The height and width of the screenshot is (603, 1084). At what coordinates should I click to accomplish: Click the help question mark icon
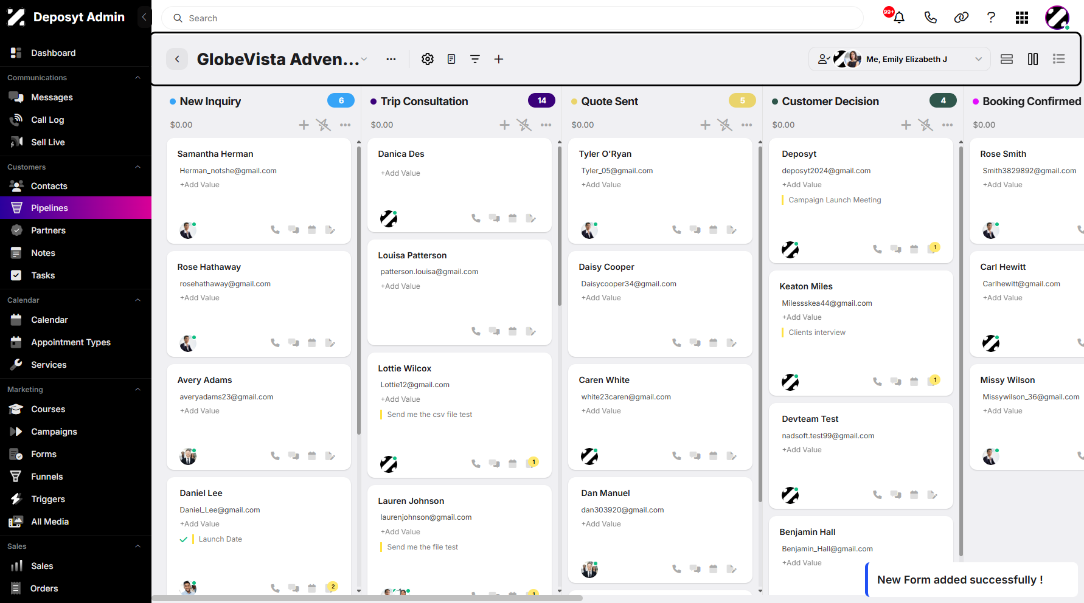(991, 18)
